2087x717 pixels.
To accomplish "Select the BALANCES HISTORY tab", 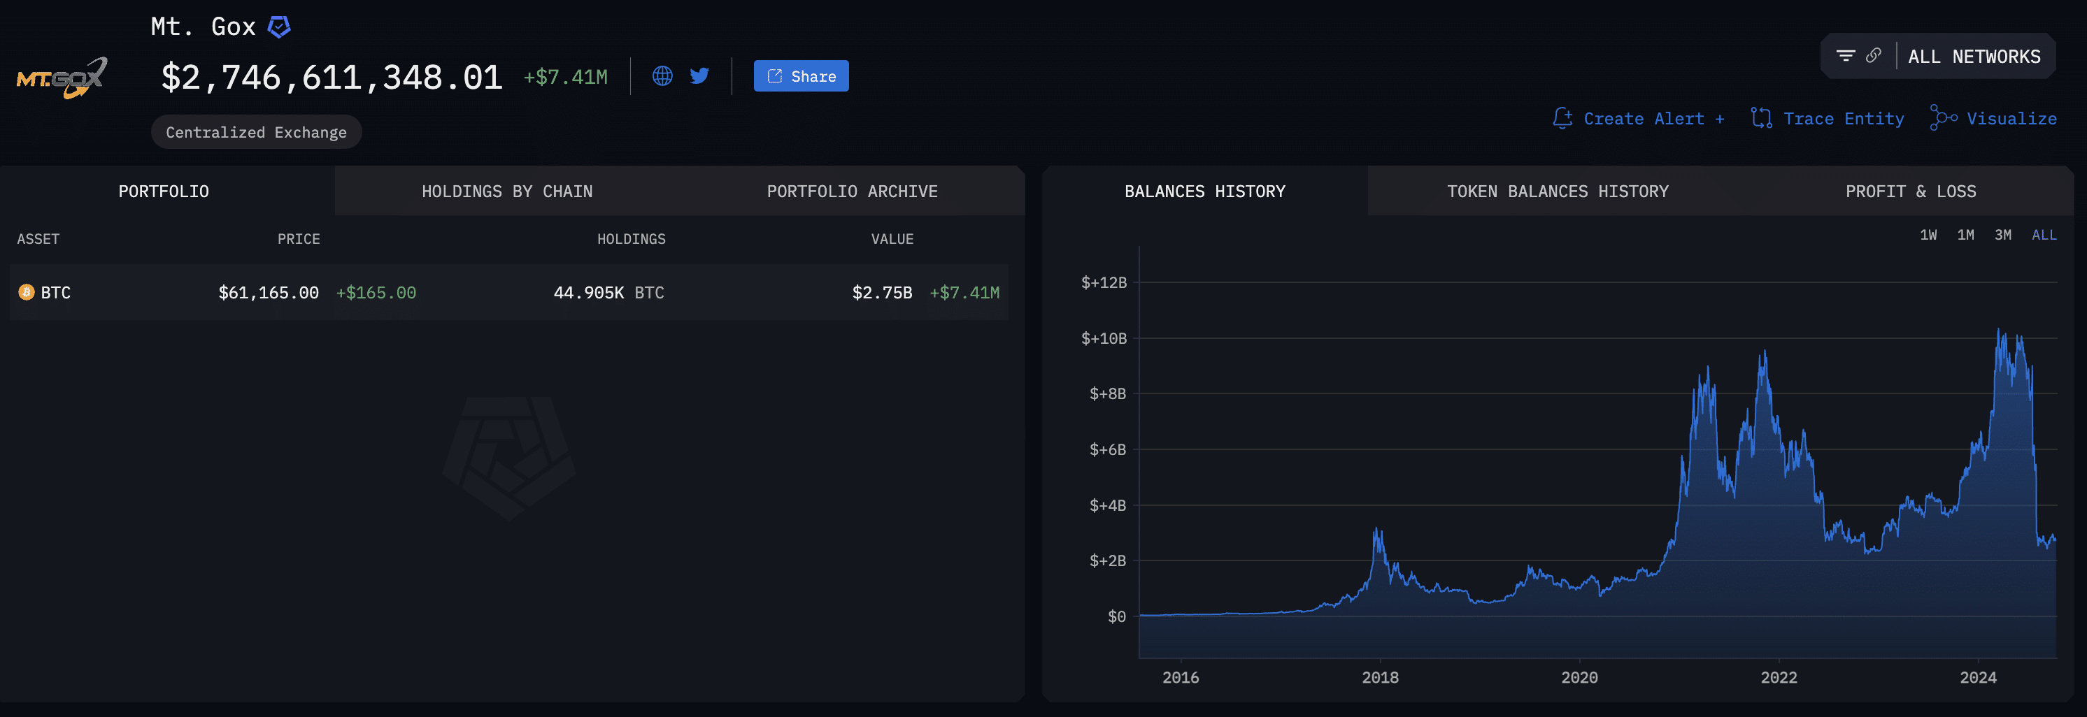I will click(x=1204, y=191).
